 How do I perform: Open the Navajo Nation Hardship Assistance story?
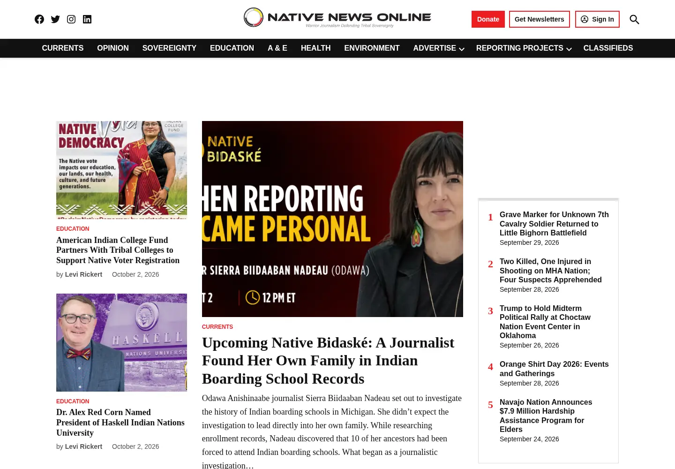[x=546, y=416]
